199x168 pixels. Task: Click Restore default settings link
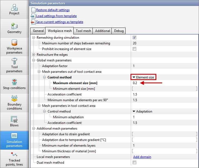pos(53,10)
